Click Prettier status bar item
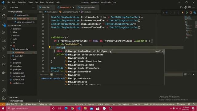The width and height of the screenshot is (197, 111). coord(181,104)
